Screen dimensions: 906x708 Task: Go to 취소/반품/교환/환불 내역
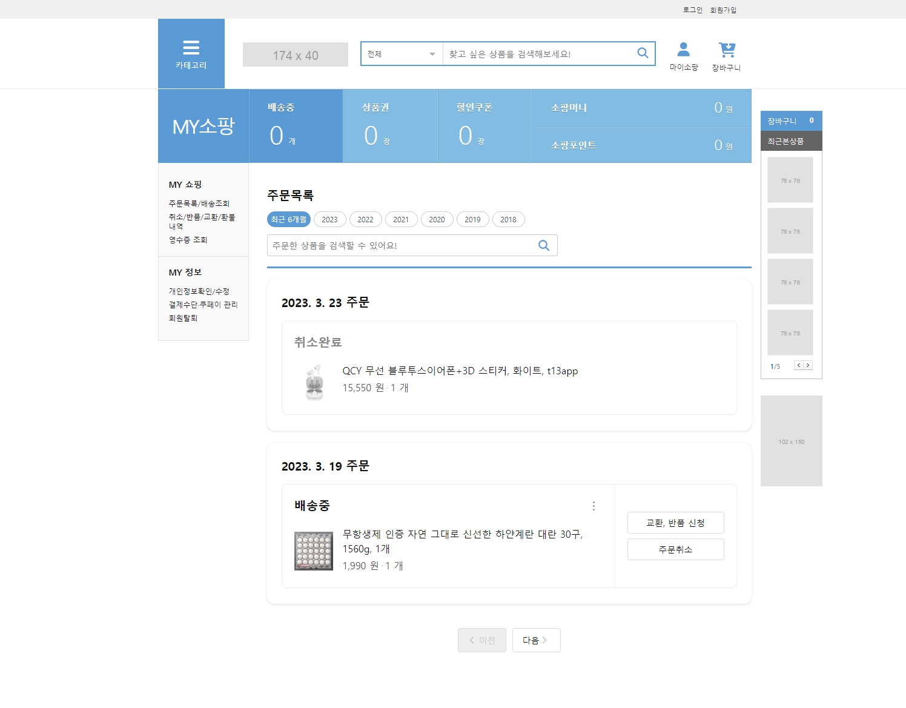[202, 222]
